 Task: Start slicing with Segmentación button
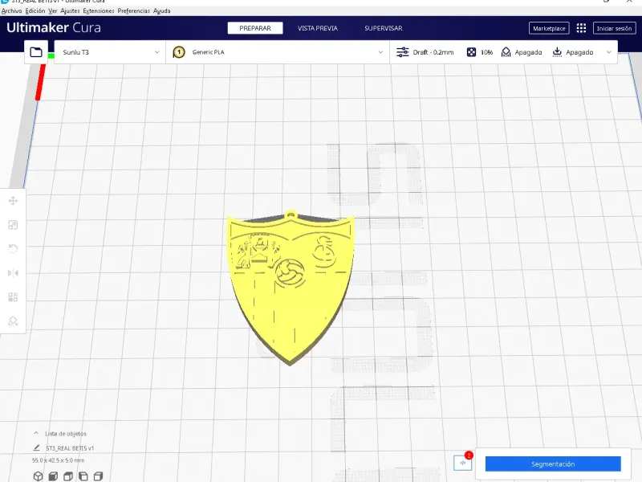553,464
